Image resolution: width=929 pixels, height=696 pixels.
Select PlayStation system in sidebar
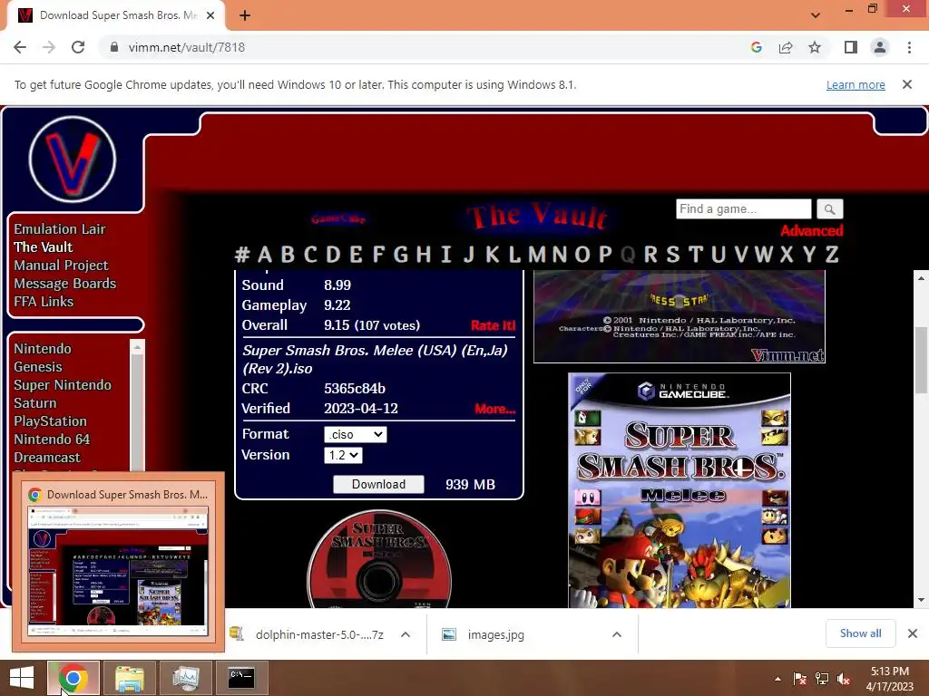51,421
